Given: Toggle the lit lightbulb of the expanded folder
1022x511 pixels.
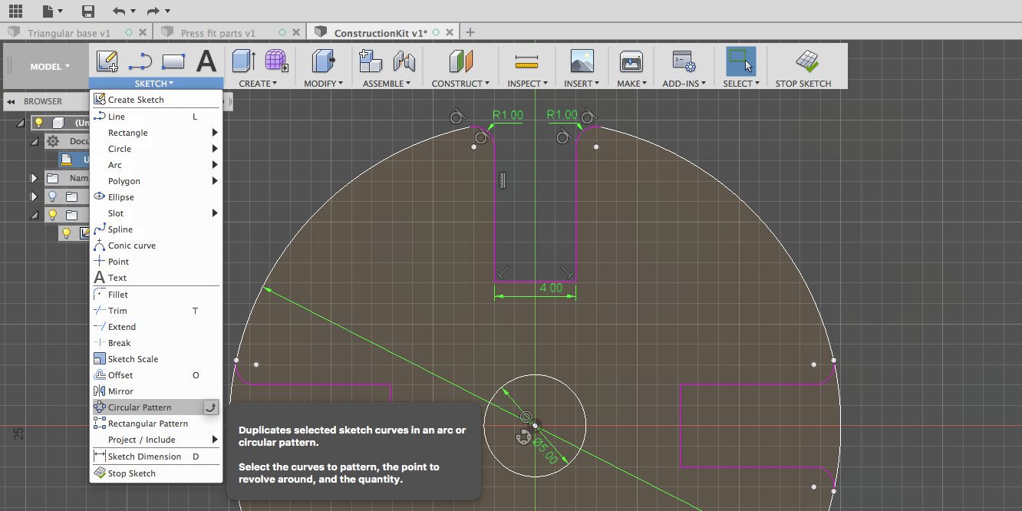Looking at the screenshot, I should pos(53,215).
